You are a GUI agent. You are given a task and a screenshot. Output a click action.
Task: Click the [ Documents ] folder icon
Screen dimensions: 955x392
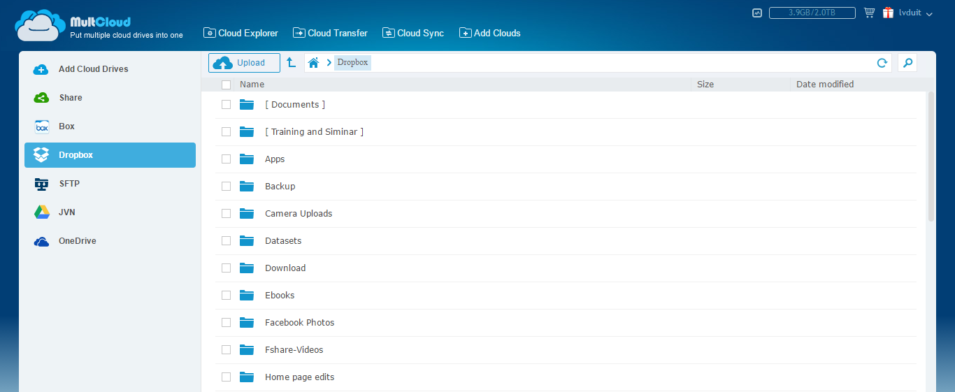click(x=247, y=104)
